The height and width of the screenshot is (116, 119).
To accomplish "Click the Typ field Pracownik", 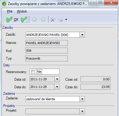I will [46, 58].
